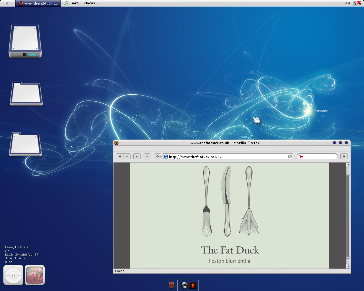Image resolution: width=364 pixels, height=291 pixels.
Task: Click the Firefox window title bar text
Action: coord(225,143)
